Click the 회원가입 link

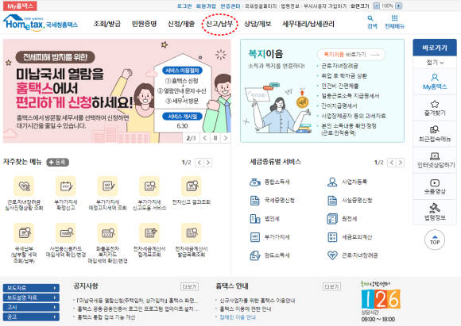pos(206,6)
